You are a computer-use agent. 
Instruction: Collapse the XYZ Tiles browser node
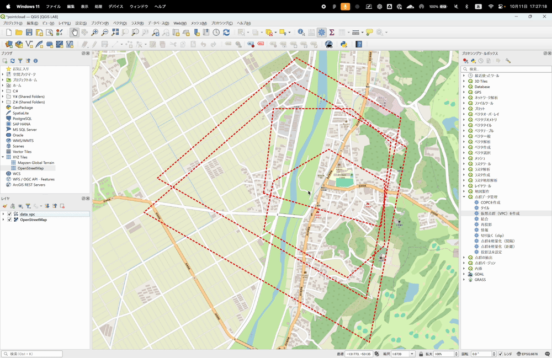(x=3, y=157)
